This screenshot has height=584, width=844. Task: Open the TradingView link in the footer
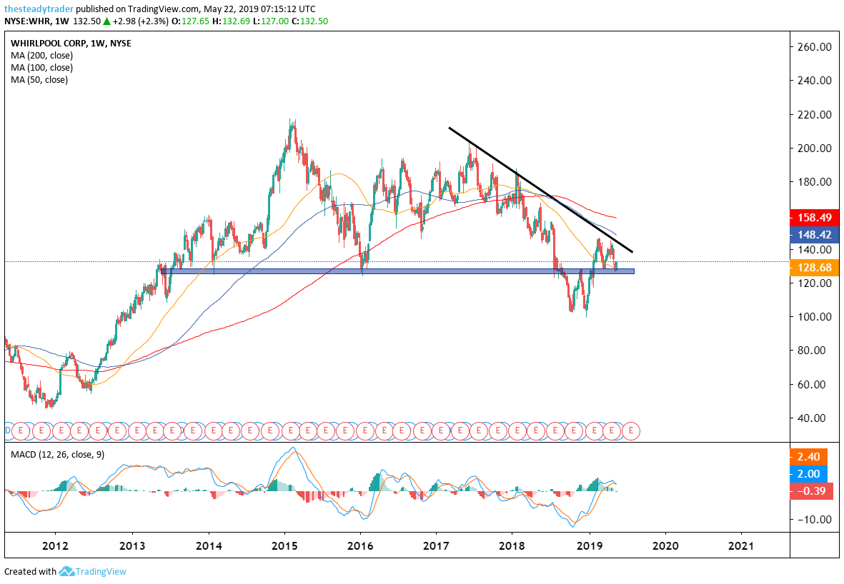point(101,572)
